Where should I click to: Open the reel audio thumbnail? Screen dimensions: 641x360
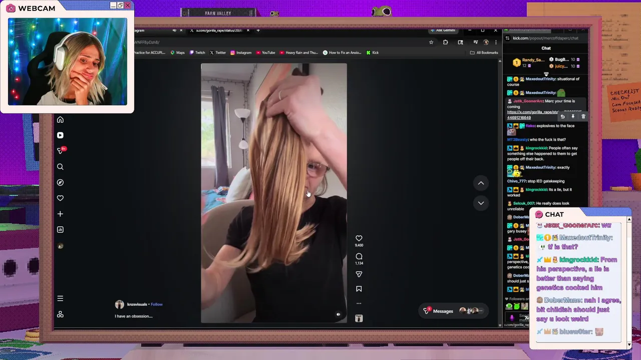click(x=359, y=318)
